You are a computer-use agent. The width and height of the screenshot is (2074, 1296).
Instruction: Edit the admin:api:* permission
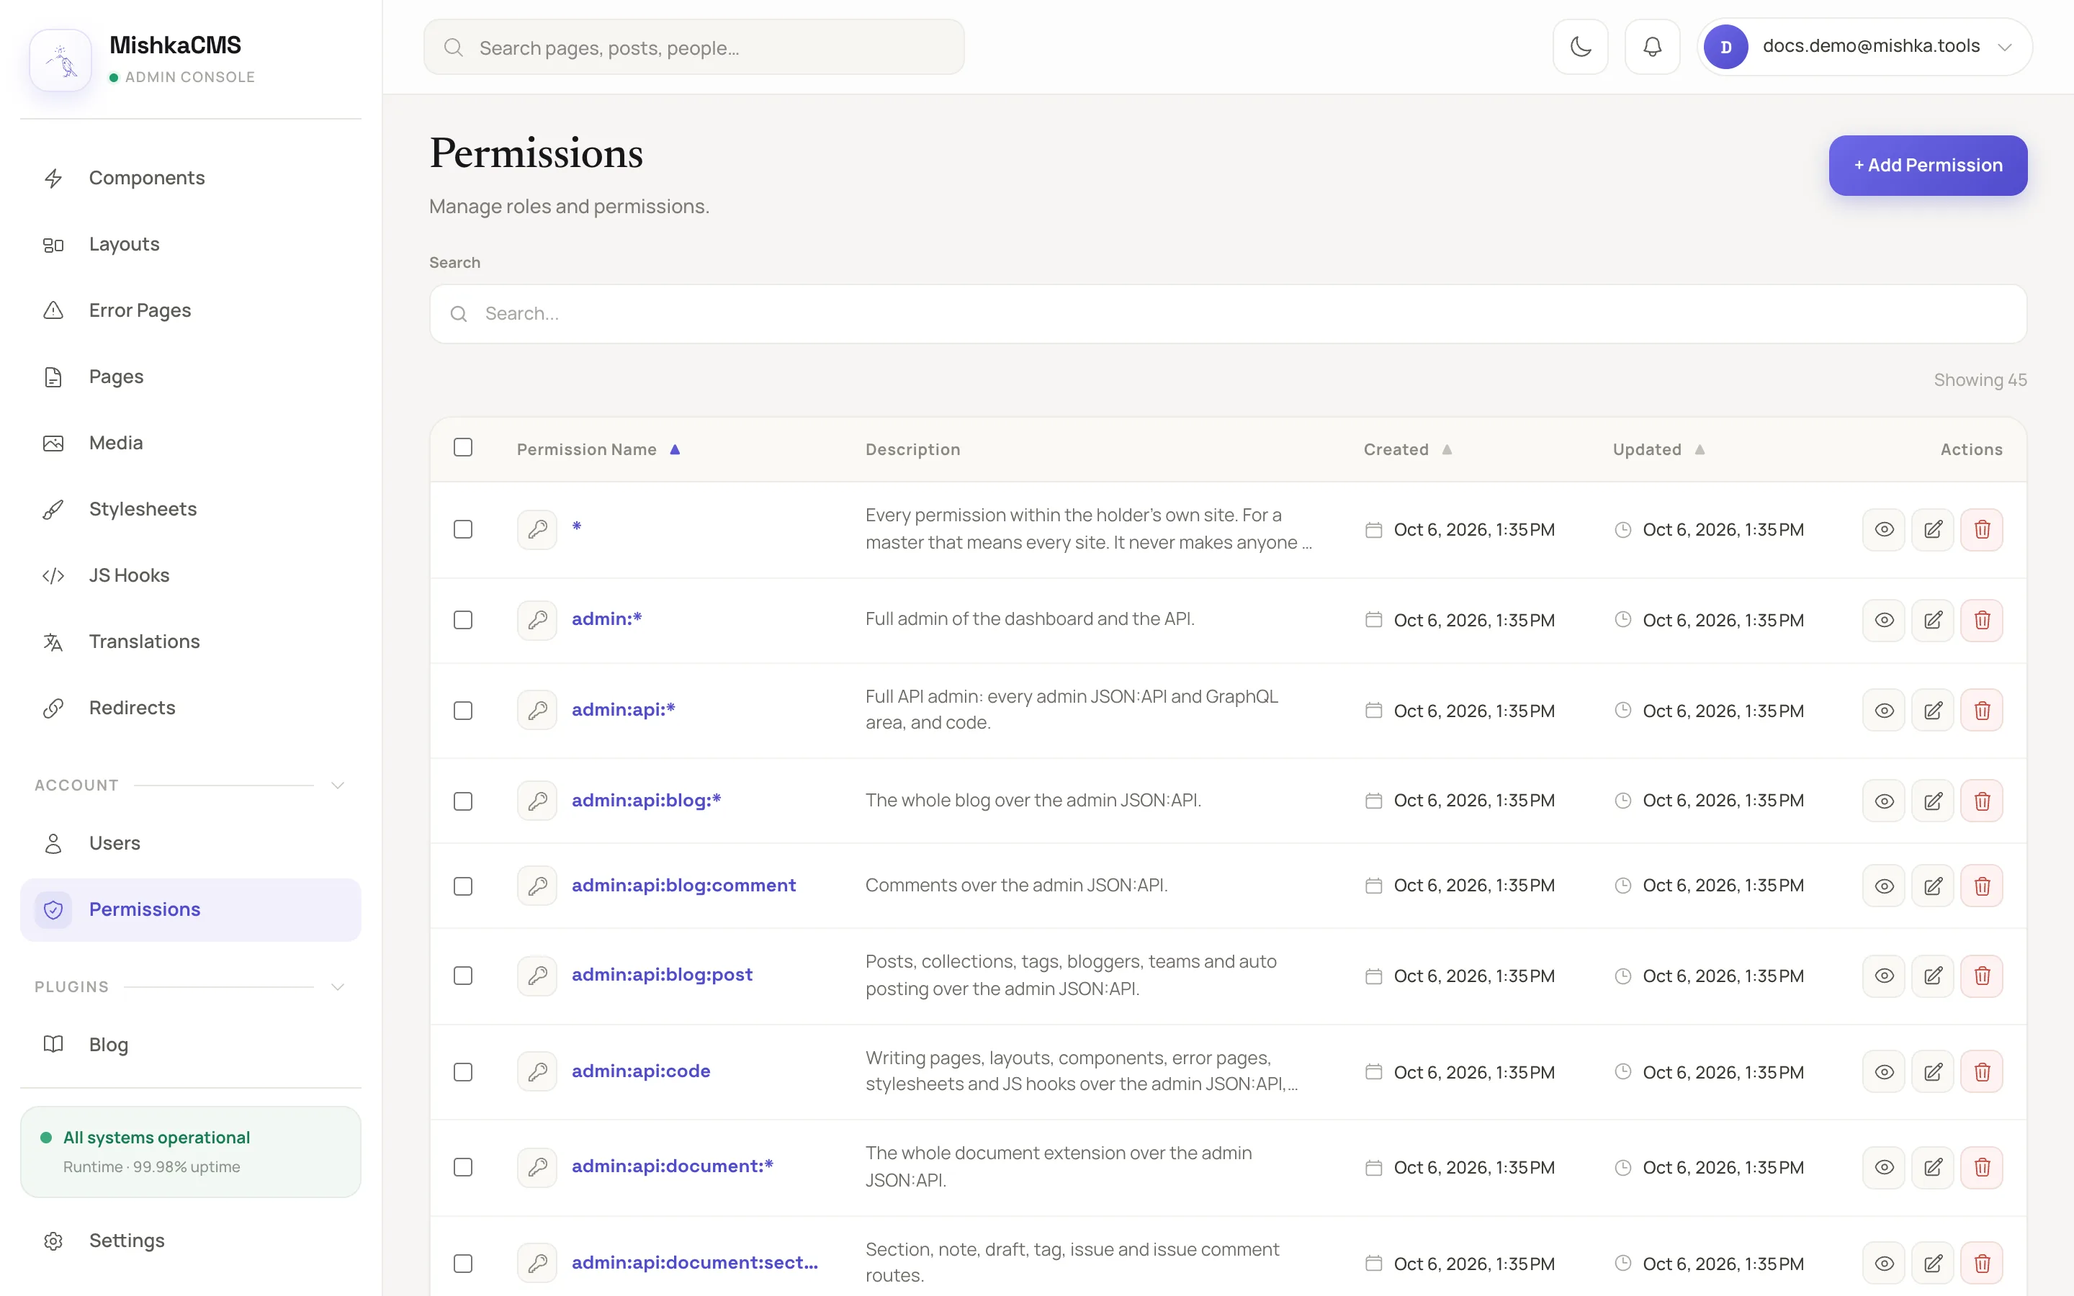point(1933,711)
